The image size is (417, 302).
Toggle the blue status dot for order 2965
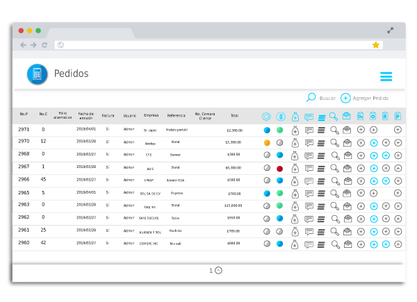coord(267,193)
